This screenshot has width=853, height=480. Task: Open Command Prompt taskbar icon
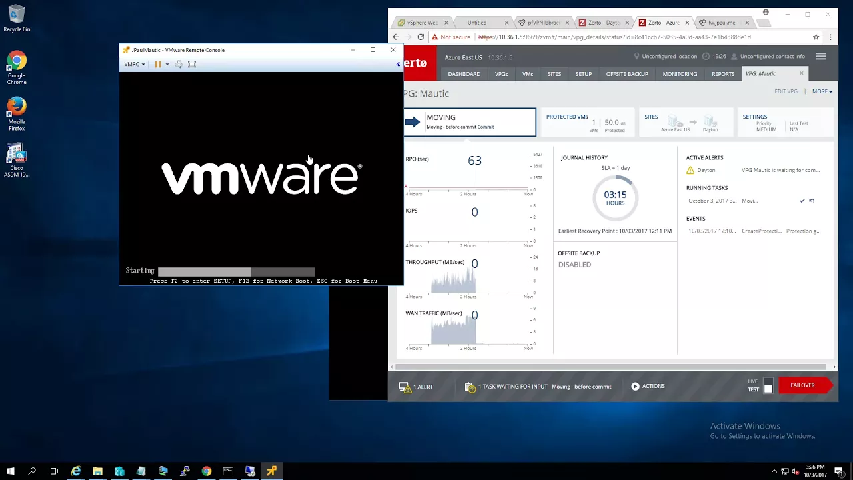click(228, 471)
